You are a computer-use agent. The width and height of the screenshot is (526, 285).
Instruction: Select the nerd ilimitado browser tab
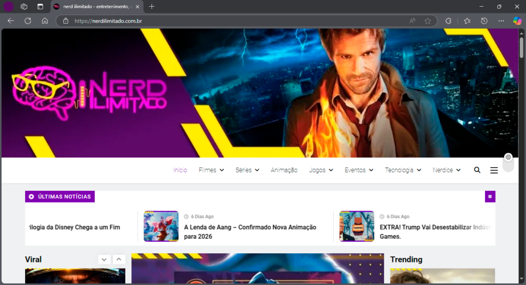(97, 6)
